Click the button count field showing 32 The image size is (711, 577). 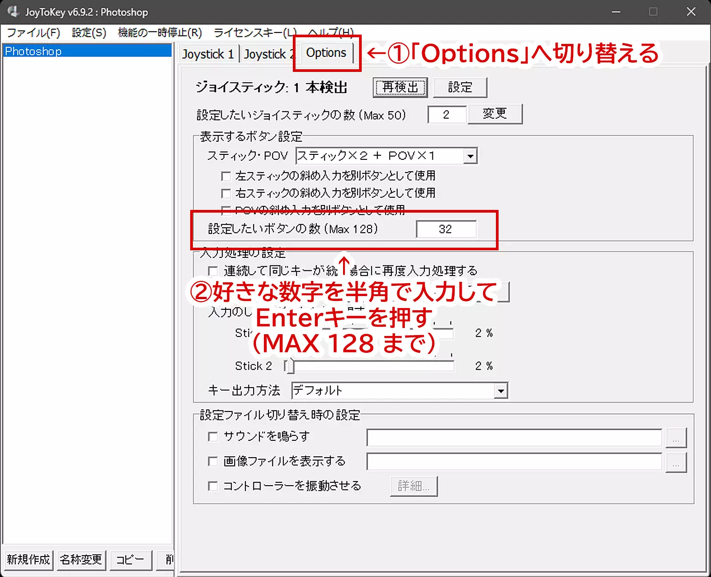(446, 229)
